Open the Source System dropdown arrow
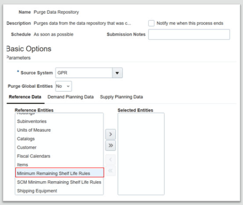243x205 pixels. [x=117, y=73]
